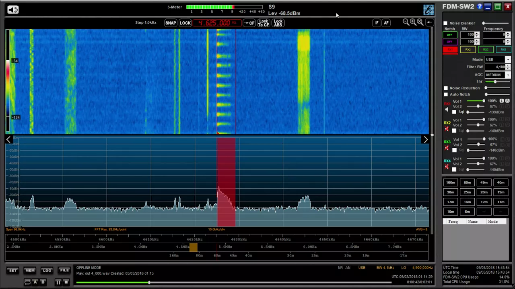This screenshot has width=515, height=289.
Task: Enable the Auto Notch checkbox
Action: pos(445,94)
